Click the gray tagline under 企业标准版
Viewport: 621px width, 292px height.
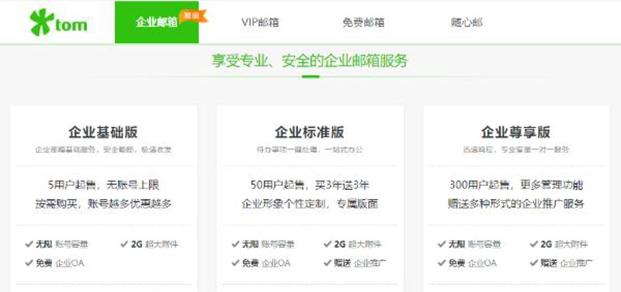(310, 149)
